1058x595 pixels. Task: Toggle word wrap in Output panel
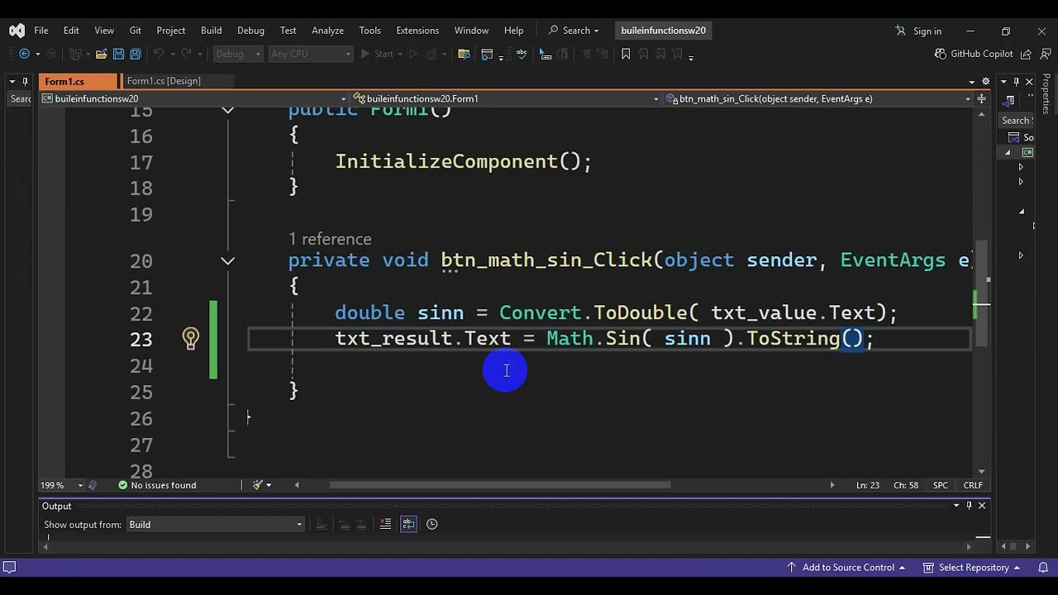(408, 524)
